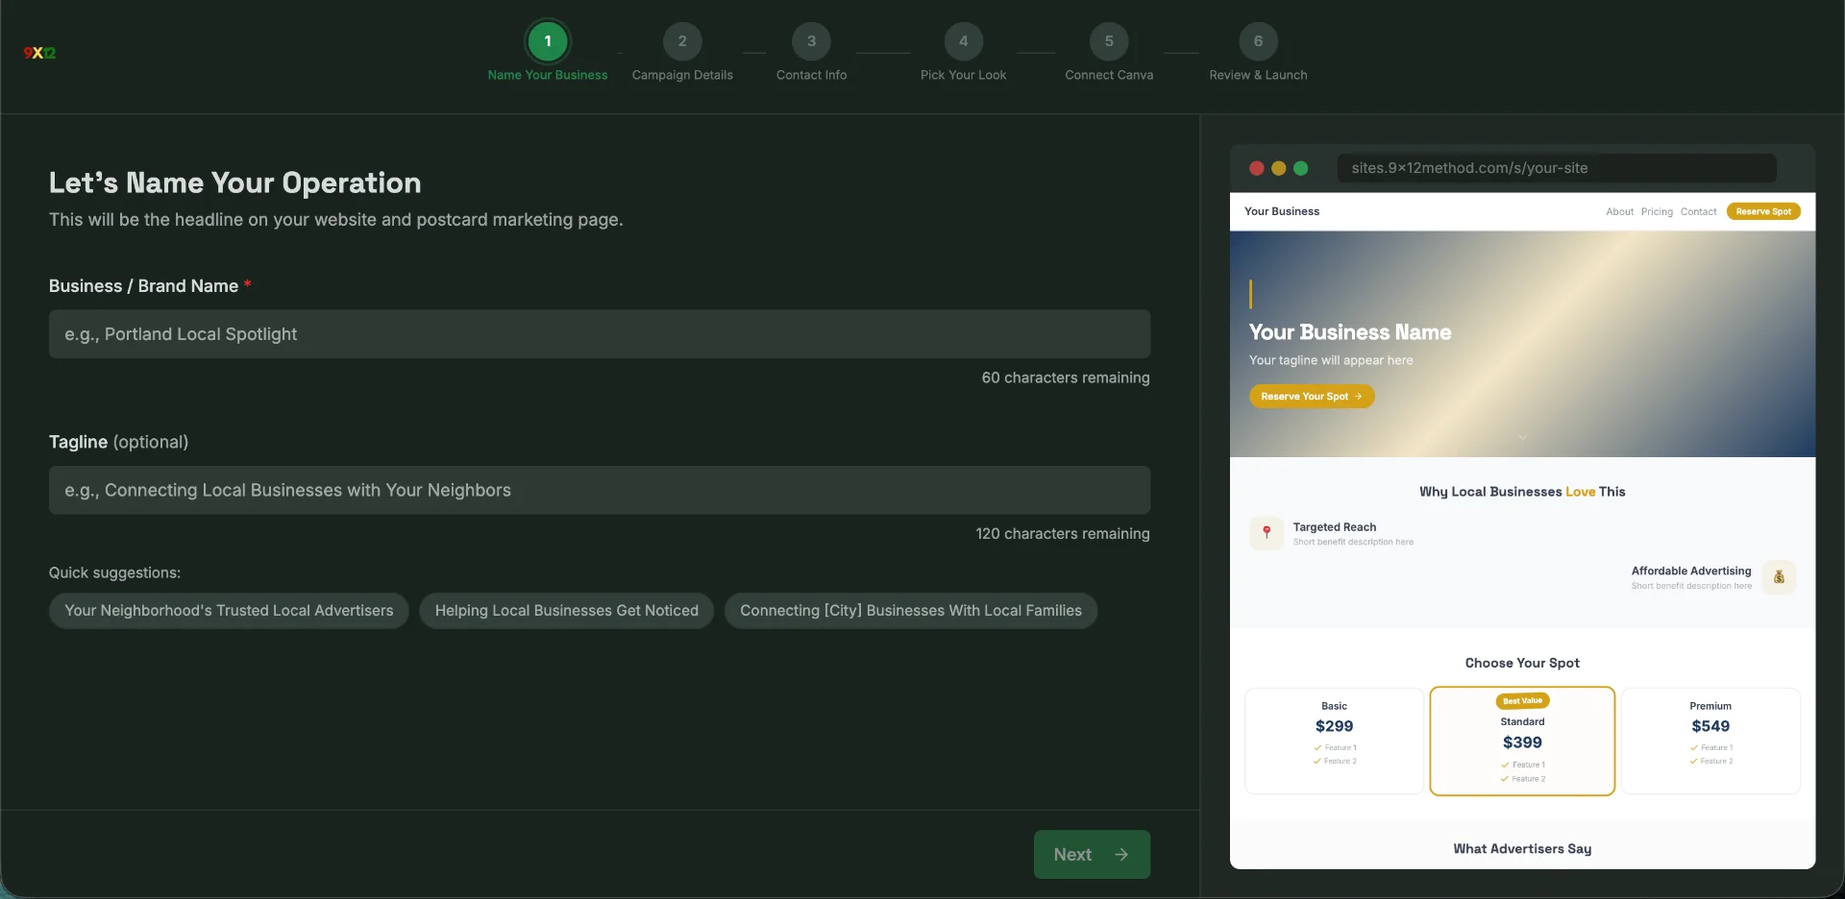Click the orange Reserve Spot button
Screen dimensions: 1845x899
pyautogui.click(x=1765, y=211)
